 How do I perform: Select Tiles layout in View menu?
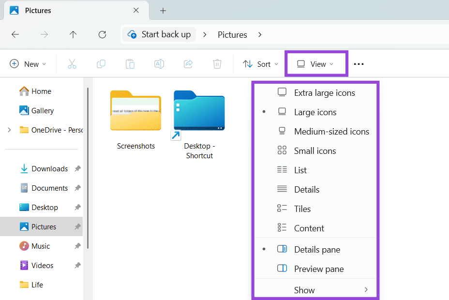302,209
